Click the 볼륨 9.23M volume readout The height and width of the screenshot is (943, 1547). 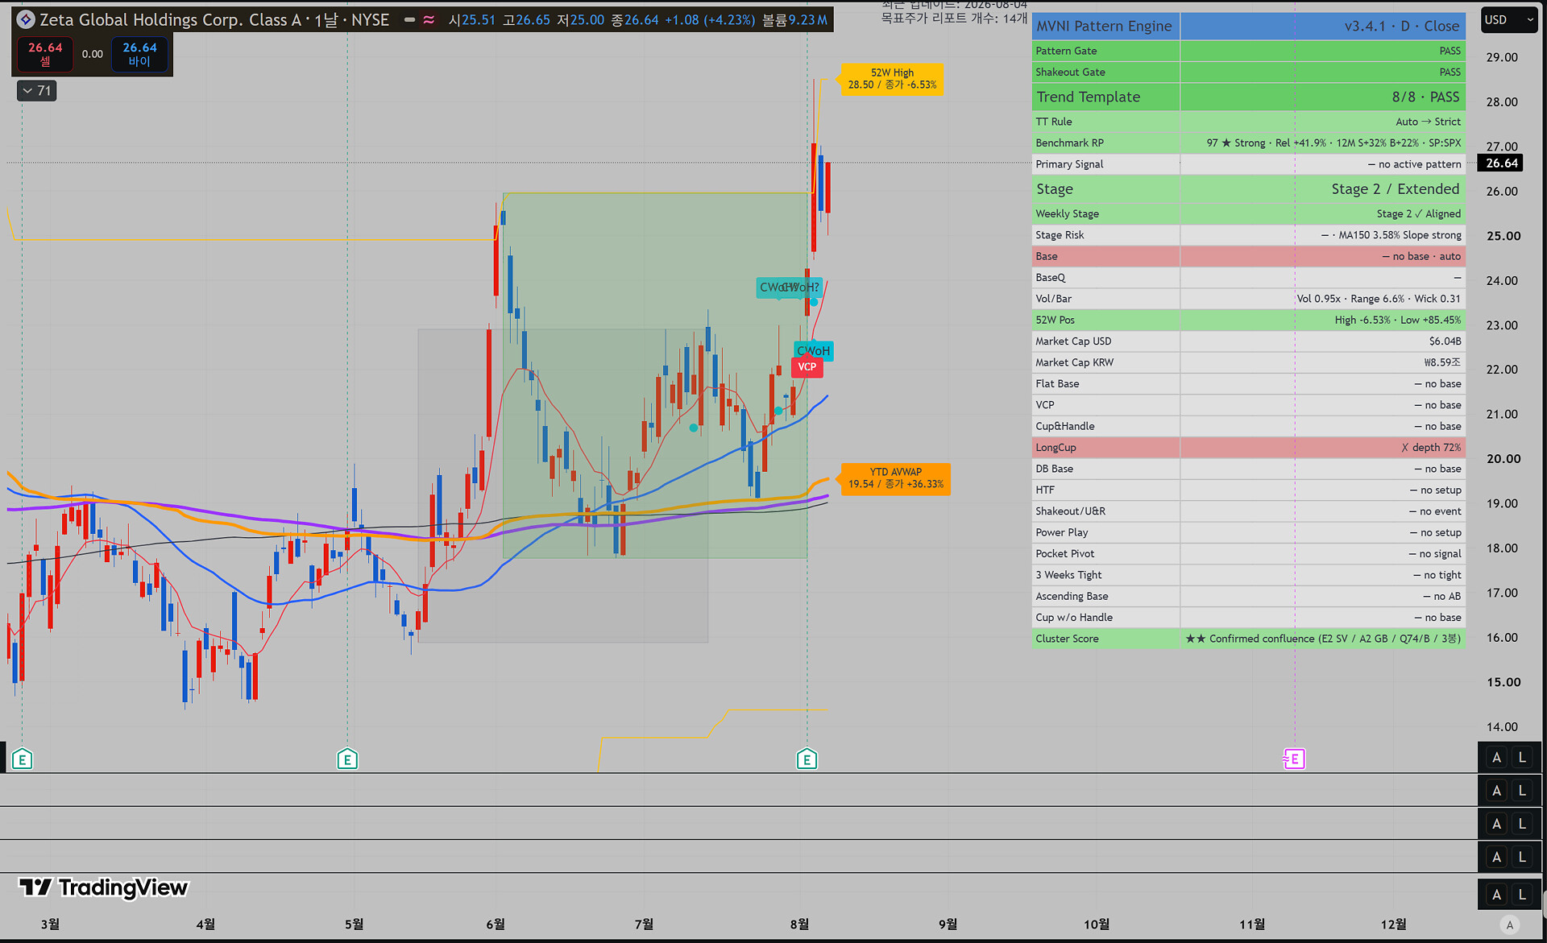coord(794,20)
